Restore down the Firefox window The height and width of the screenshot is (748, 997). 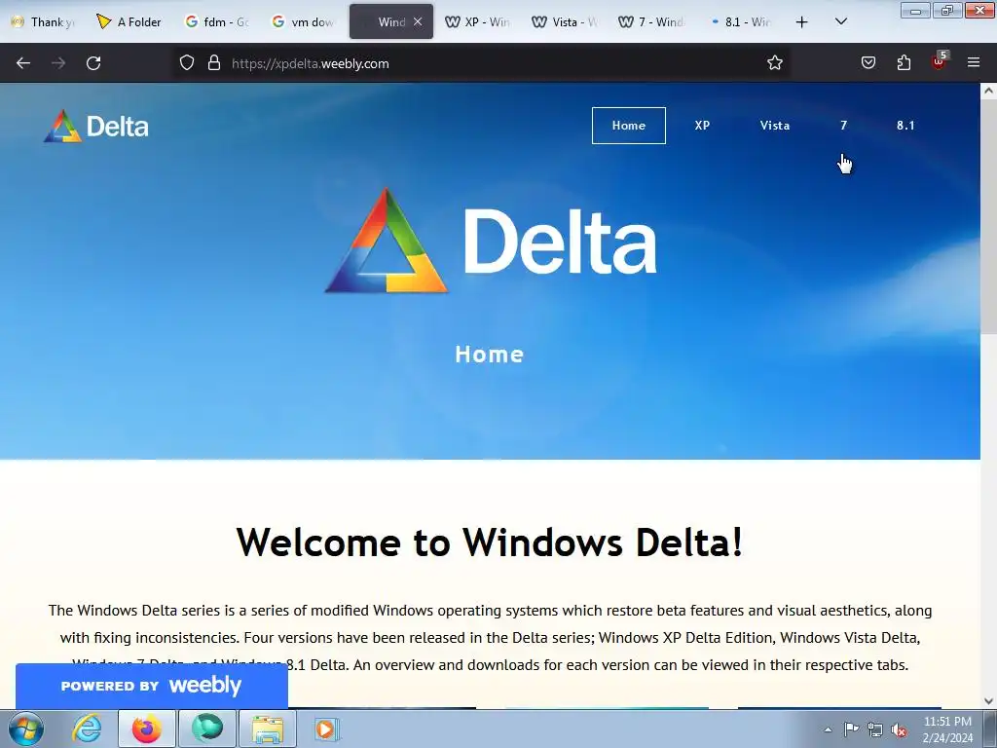[x=946, y=10]
